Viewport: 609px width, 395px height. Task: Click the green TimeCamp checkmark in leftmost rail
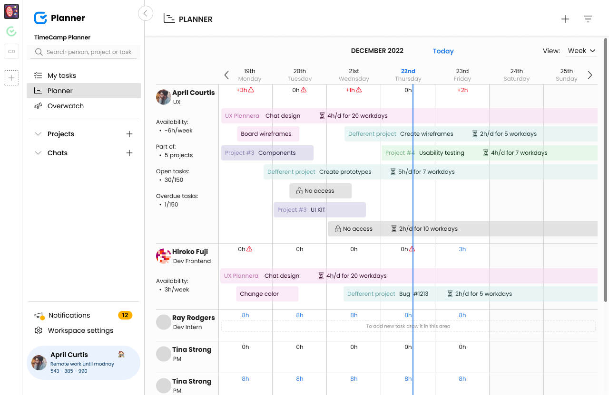point(11,31)
